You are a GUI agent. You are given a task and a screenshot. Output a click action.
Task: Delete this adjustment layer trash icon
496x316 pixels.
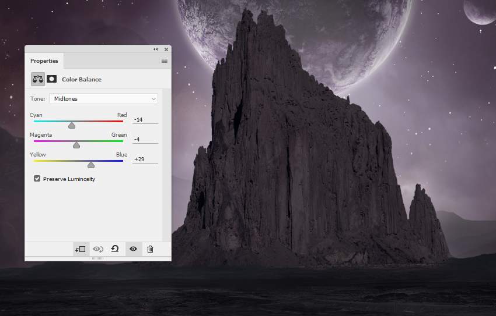(x=150, y=249)
